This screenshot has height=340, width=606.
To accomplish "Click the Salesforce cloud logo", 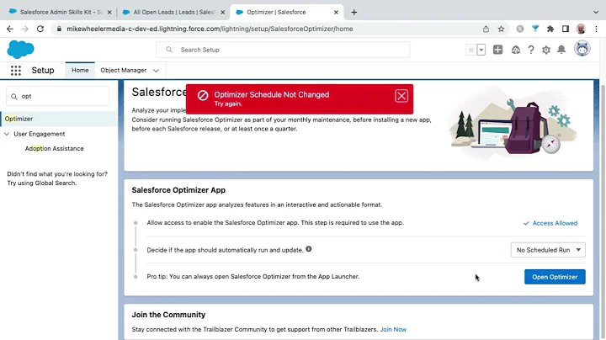I will 20,50.
